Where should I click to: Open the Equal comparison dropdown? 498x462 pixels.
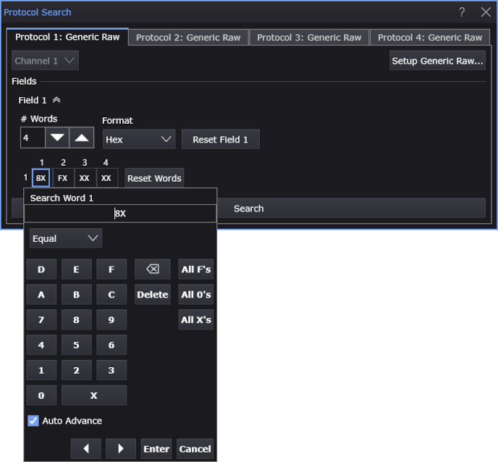(65, 238)
